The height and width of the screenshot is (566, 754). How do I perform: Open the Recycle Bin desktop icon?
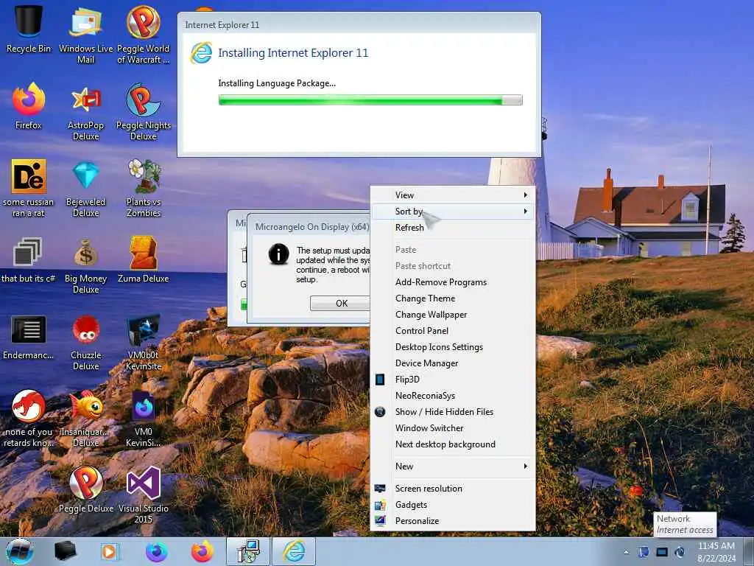click(29, 29)
